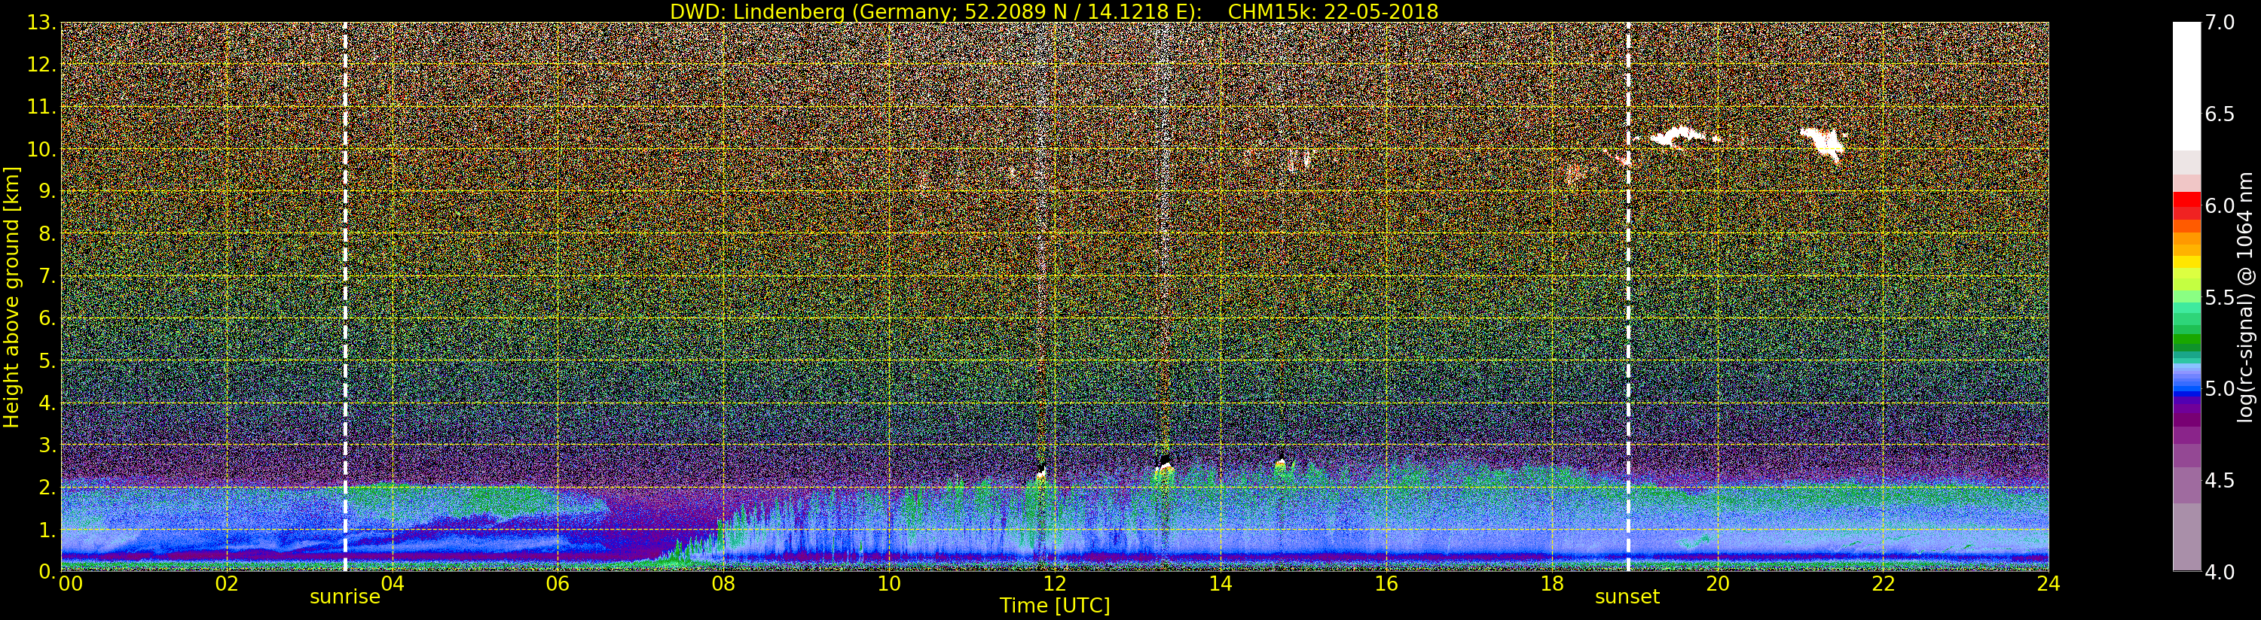Image resolution: width=2261 pixels, height=620 pixels.
Task: Click the "22" time axis tick label
Action: pyautogui.click(x=1884, y=584)
